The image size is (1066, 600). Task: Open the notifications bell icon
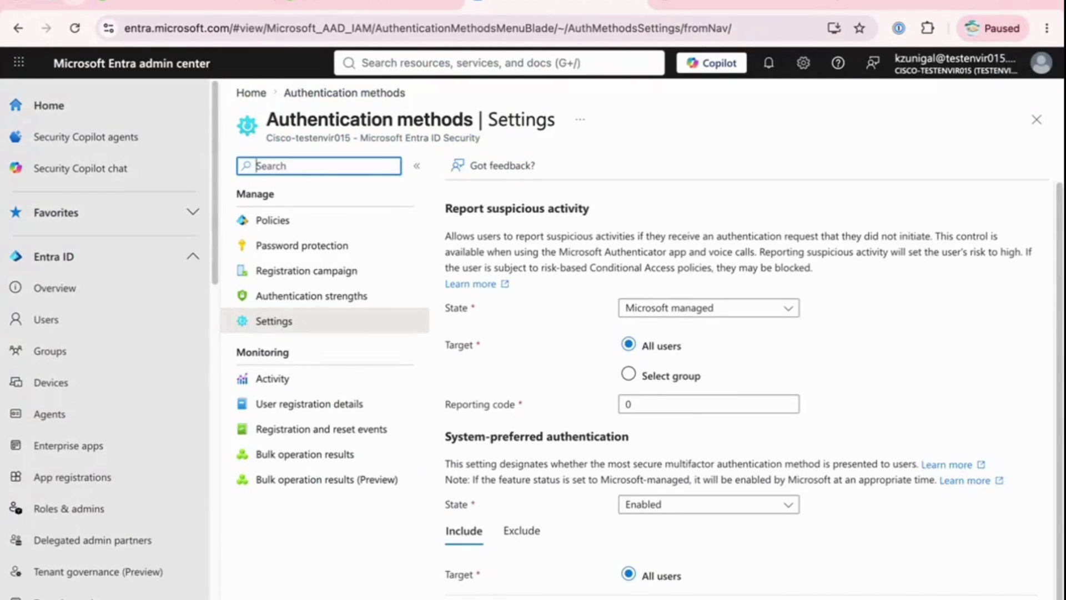pyautogui.click(x=768, y=63)
